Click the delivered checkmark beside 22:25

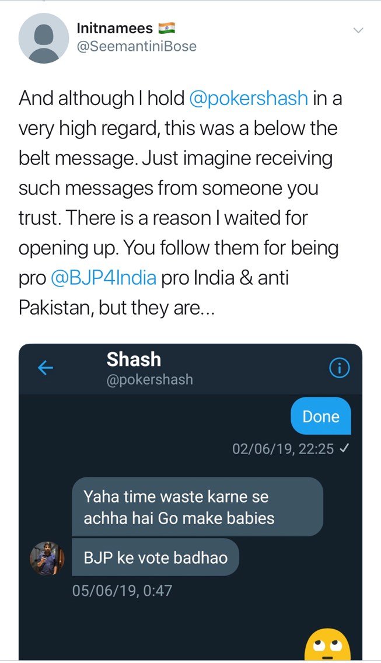(x=344, y=449)
